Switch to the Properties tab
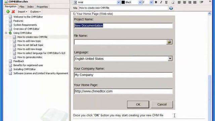The height and width of the screenshot is (121, 215). (42, 7)
